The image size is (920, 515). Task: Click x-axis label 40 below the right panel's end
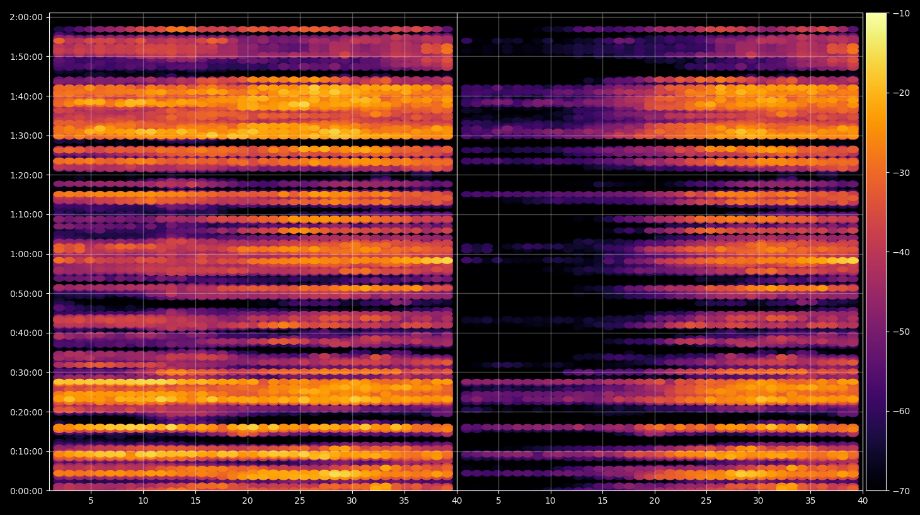[863, 501]
